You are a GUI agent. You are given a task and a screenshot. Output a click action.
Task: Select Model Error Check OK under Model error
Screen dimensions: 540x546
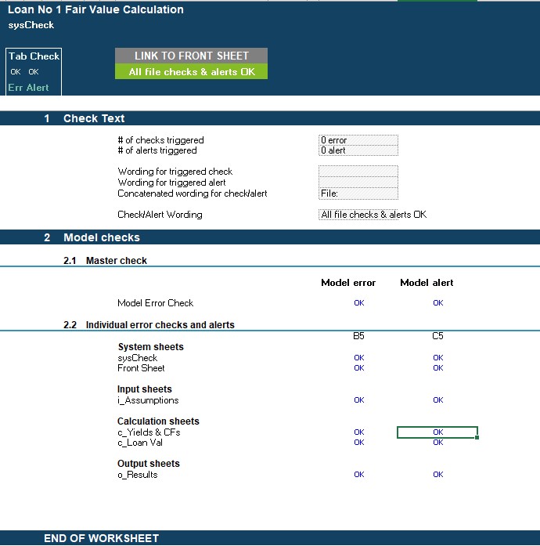(x=359, y=303)
